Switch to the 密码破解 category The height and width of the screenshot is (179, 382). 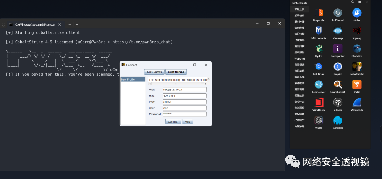pyautogui.click(x=299, y=71)
